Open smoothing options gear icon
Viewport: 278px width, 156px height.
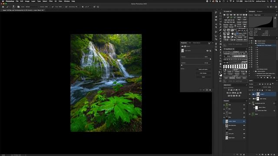[x=83, y=7]
